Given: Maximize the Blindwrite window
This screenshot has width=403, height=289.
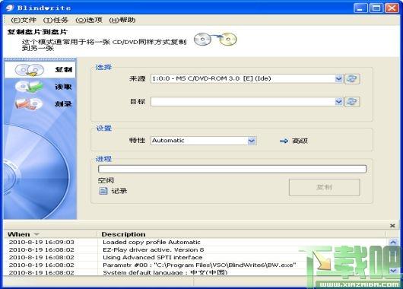Looking at the screenshot, I should pos(376,8).
